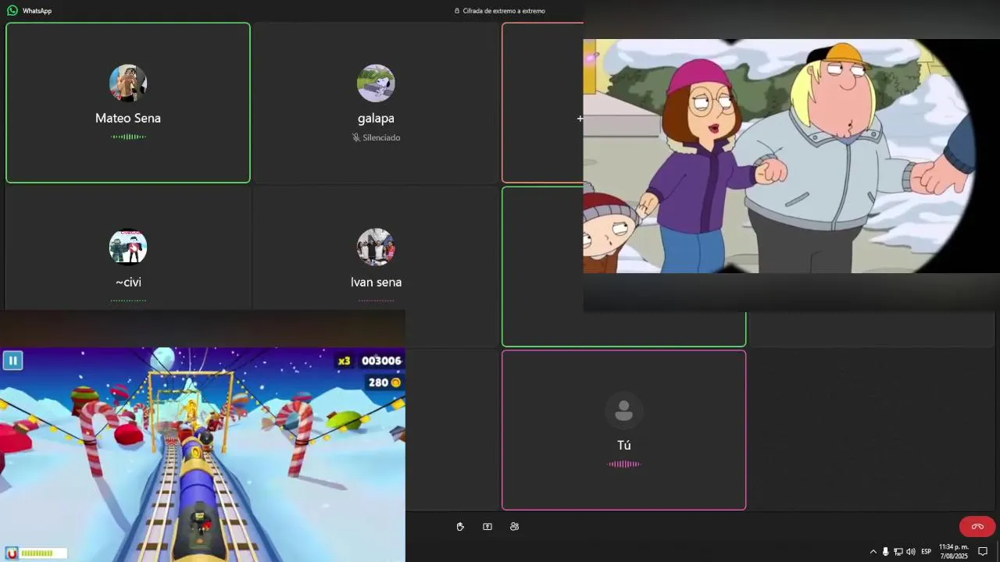
Task: Start screen sharing from the call toolbar
Action: 487,527
